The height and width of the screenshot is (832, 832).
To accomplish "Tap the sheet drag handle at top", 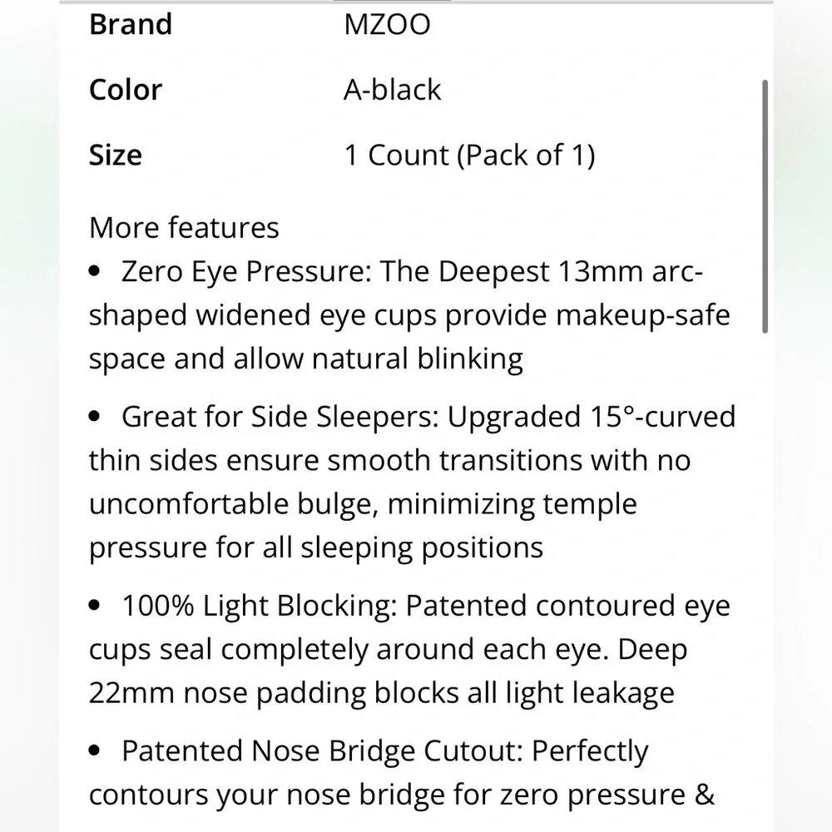I will coord(392,1).
